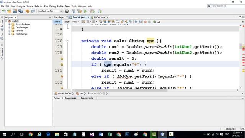The image size is (245, 138).
Task: Close the frmCalc.java tab
Action: click(x=88, y=17)
